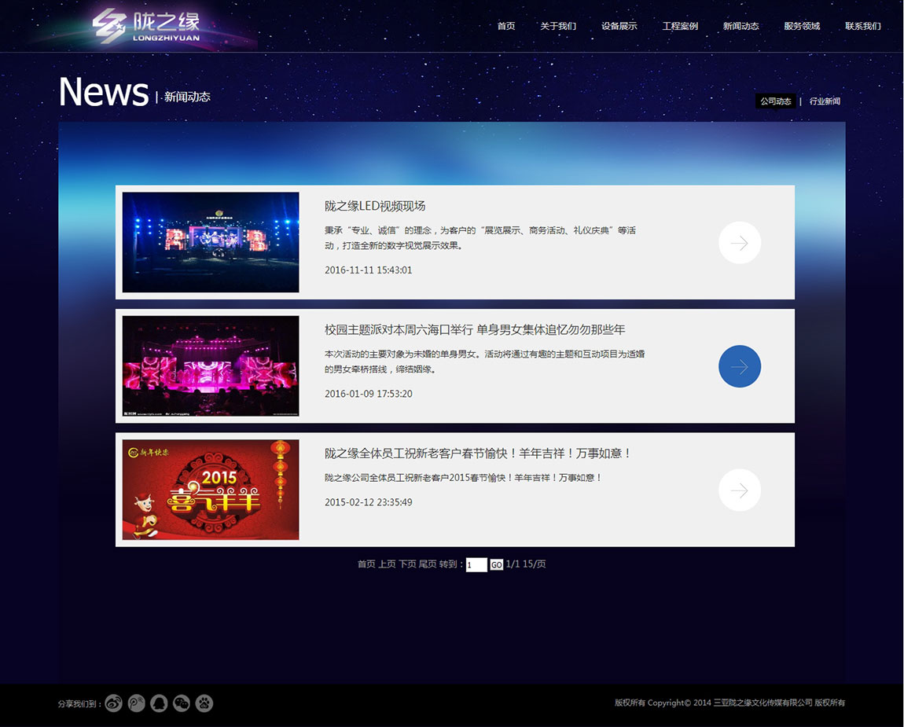
Task: Click the page number input field
Action: click(x=476, y=565)
